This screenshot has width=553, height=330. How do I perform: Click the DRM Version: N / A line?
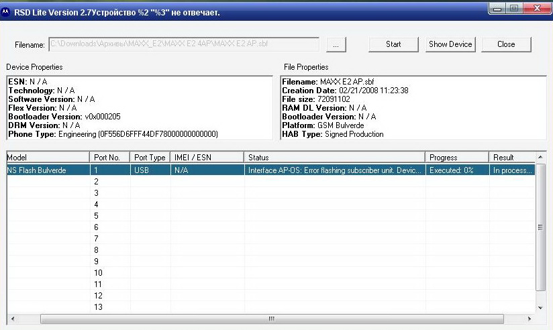pyautogui.click(x=44, y=125)
